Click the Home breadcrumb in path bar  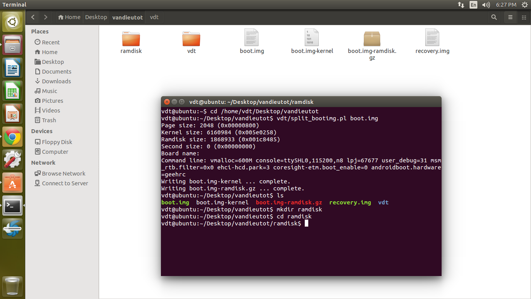(x=69, y=17)
